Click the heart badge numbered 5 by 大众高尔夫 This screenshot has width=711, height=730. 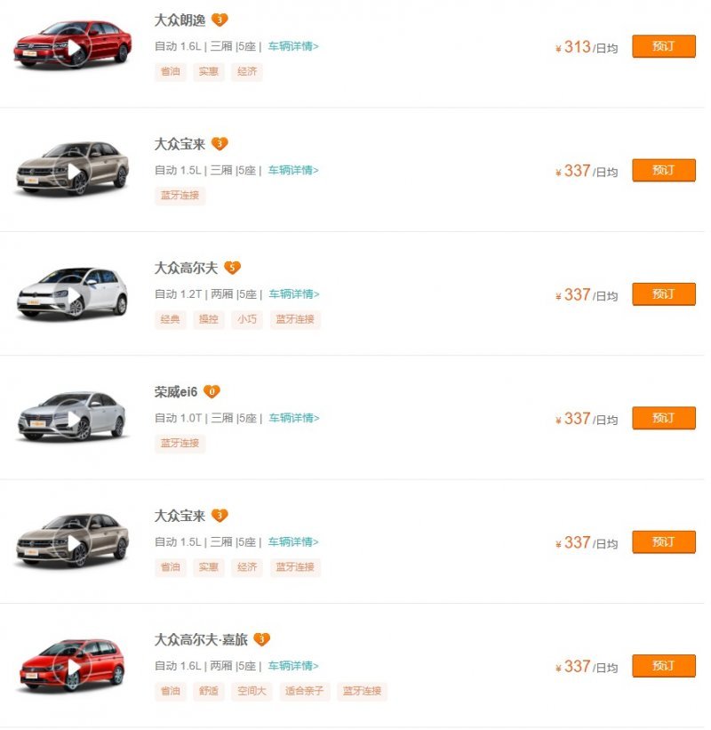coord(232,268)
